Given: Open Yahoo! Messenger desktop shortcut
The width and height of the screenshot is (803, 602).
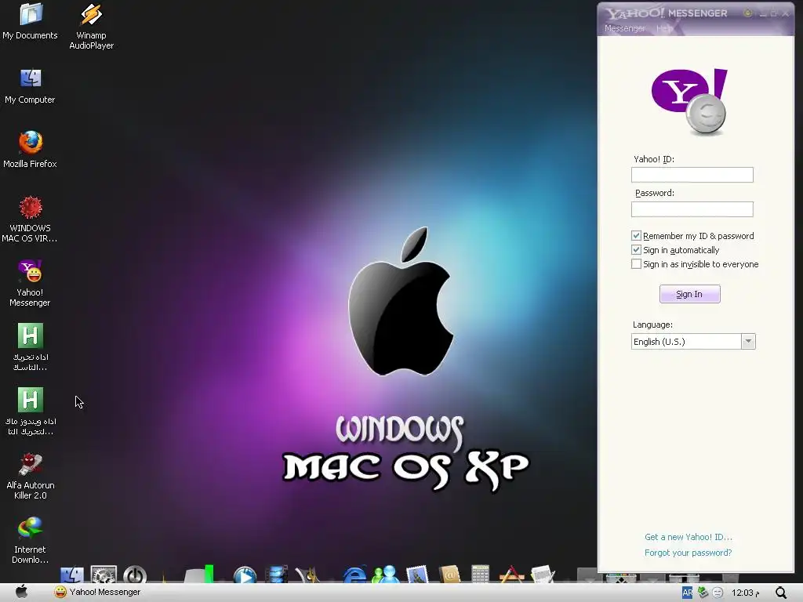Looking at the screenshot, I should tap(31, 284).
